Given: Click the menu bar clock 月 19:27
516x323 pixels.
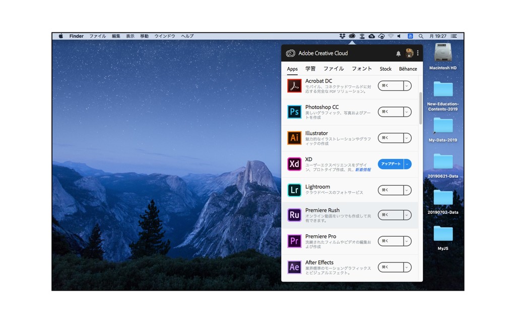Looking at the screenshot, I should point(438,36).
